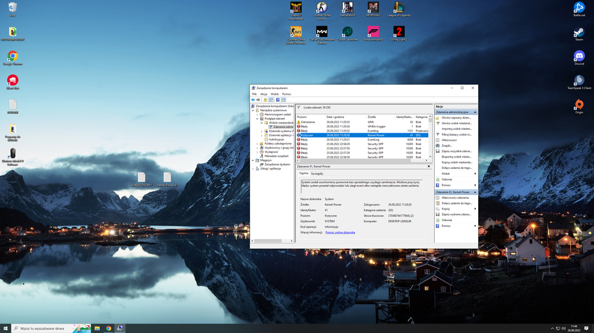Collapse the Zdarzenia administracyjne actions section
This screenshot has width=594, height=333.
tap(475, 112)
